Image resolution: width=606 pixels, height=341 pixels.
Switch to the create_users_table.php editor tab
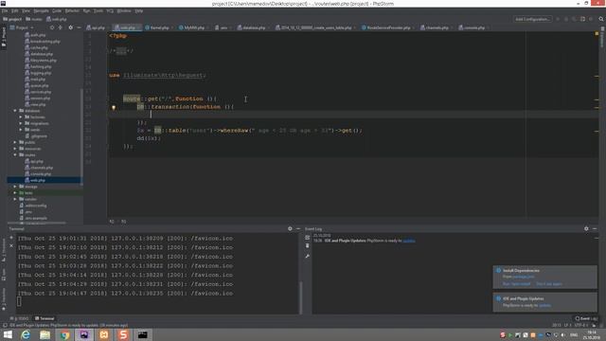pyautogui.click(x=315, y=27)
